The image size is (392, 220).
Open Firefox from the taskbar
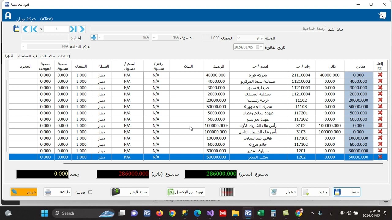click(160, 213)
